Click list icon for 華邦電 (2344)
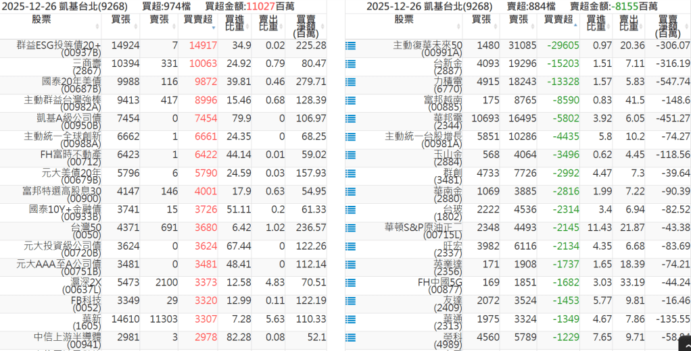 (x=350, y=119)
